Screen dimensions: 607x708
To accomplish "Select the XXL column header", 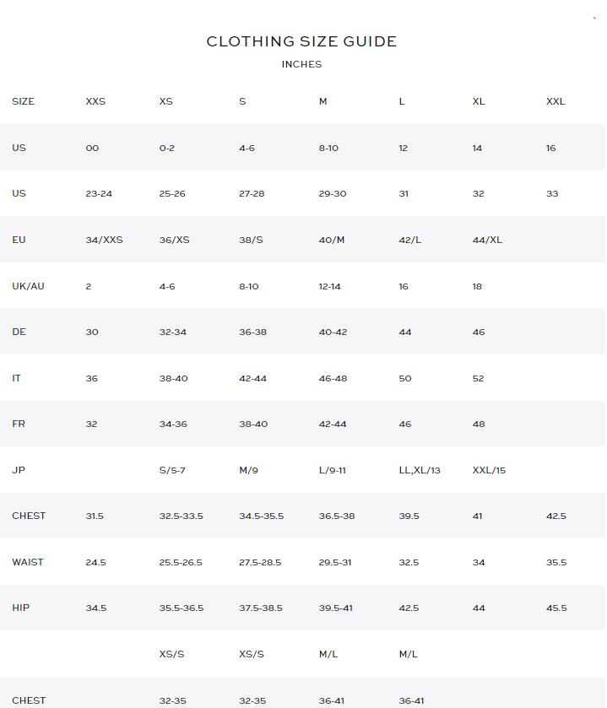I will [556, 101].
